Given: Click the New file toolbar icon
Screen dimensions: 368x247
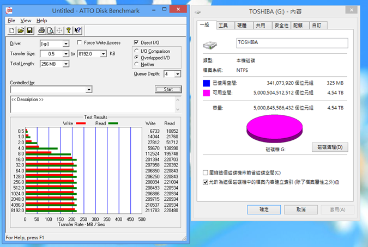Looking at the screenshot, I should click(x=12, y=30).
